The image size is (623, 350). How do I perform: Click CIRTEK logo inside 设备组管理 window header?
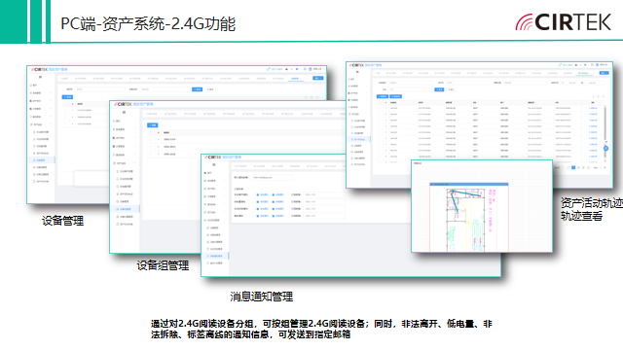pos(123,104)
